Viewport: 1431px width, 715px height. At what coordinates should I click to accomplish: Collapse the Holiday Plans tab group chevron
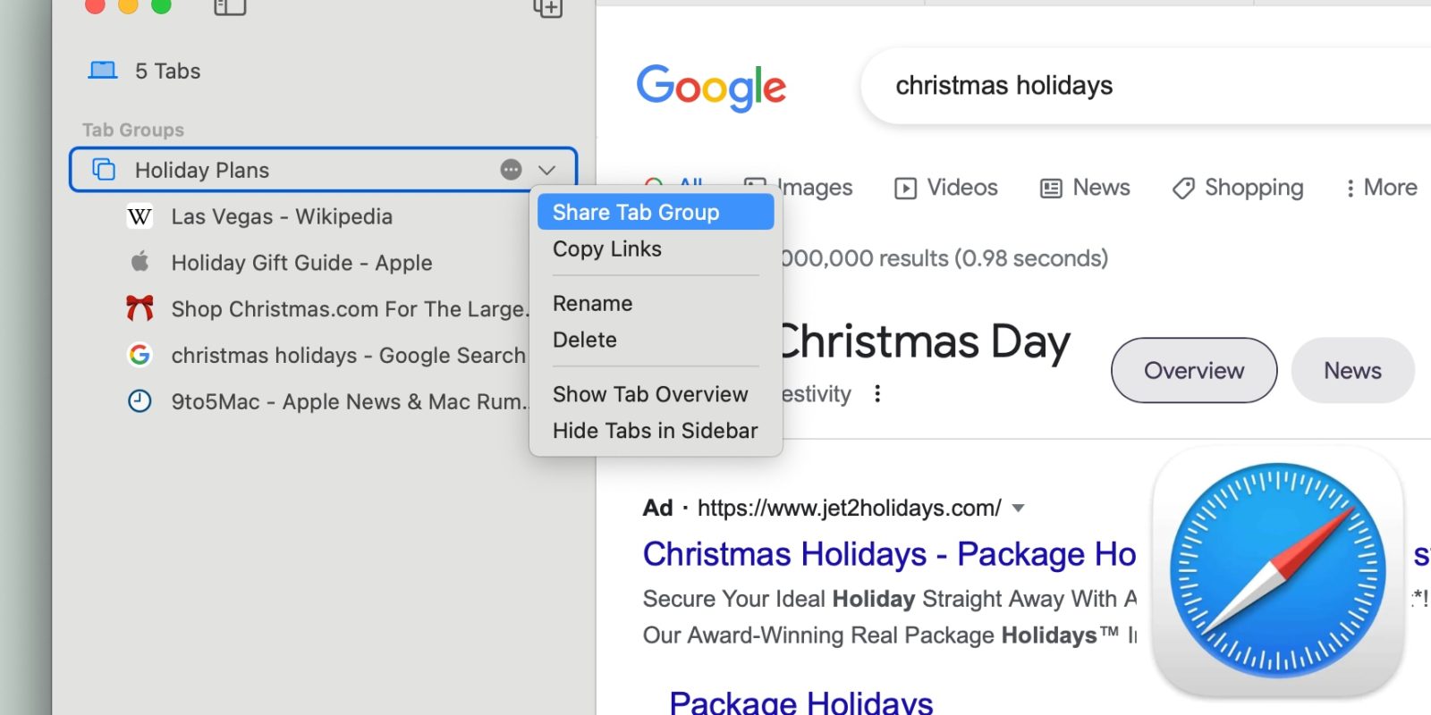point(547,170)
